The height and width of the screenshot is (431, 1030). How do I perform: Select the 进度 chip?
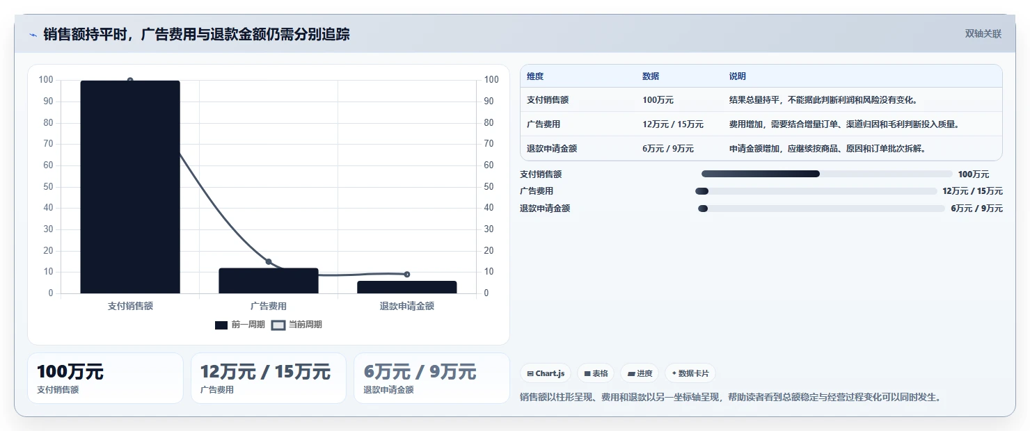pos(640,373)
